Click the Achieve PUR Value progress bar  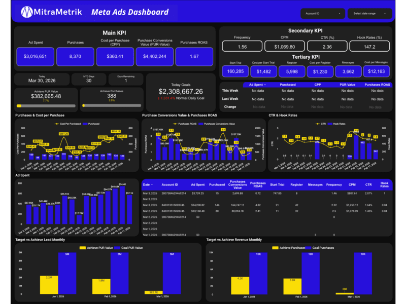pyautogui.click(x=46, y=106)
